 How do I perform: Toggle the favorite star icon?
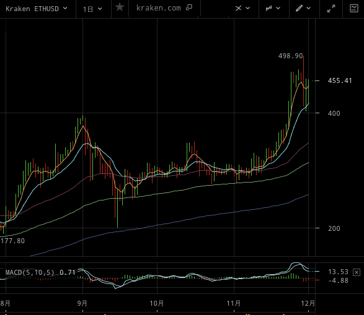click(120, 7)
